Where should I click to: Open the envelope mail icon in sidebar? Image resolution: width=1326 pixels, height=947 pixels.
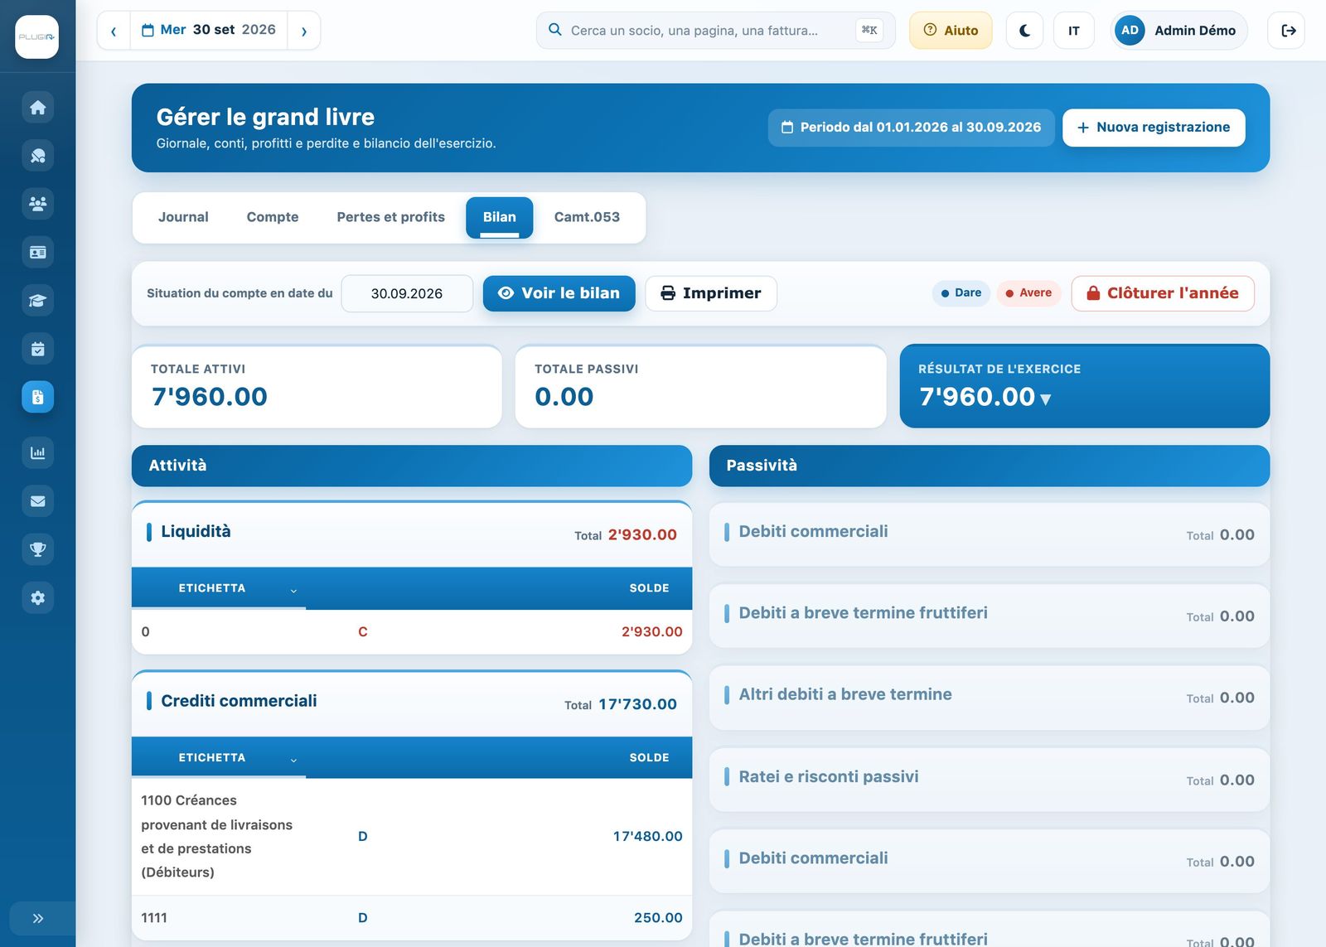pos(37,500)
